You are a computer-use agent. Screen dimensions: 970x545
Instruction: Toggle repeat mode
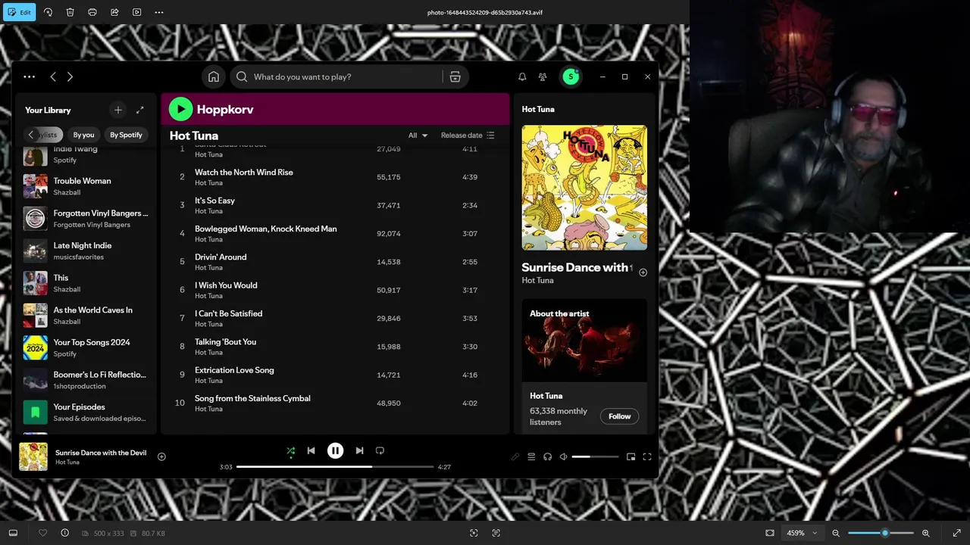pos(380,450)
